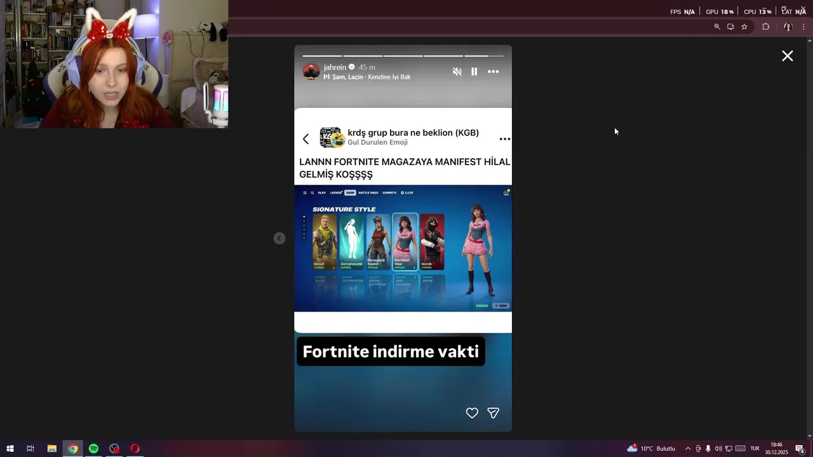Like the story with the heart

click(472, 413)
